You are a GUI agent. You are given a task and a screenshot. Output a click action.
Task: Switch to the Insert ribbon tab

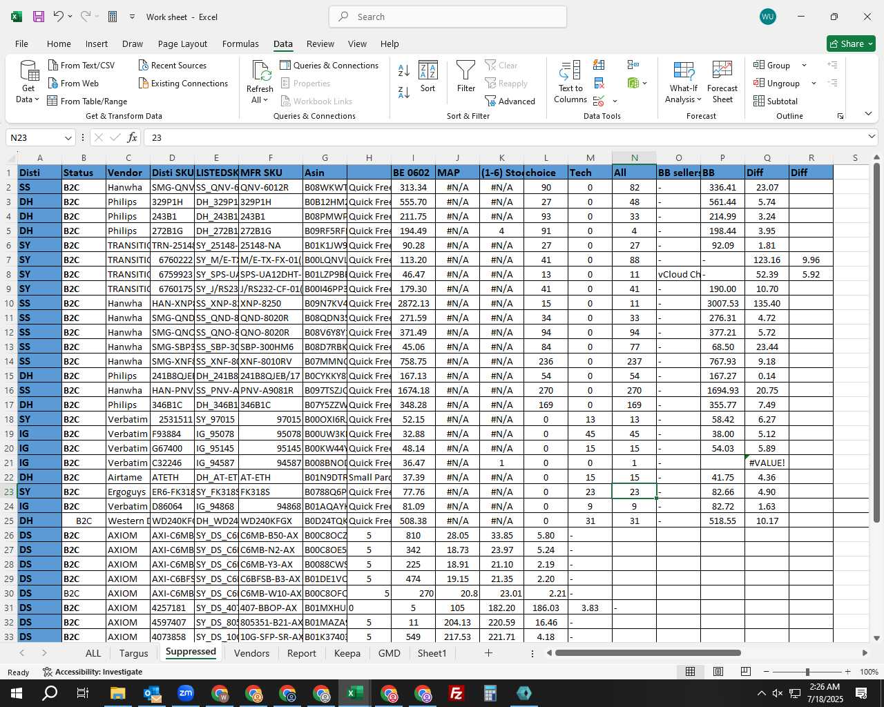[97, 43]
